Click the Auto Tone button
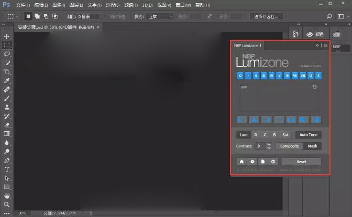This screenshot has width=352, height=217. (x=309, y=135)
